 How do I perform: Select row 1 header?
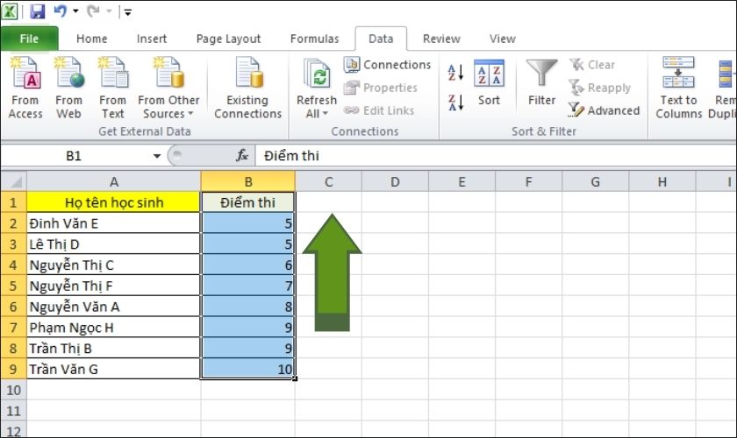(14, 202)
